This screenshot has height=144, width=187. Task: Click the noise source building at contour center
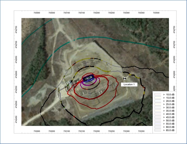[88, 79]
